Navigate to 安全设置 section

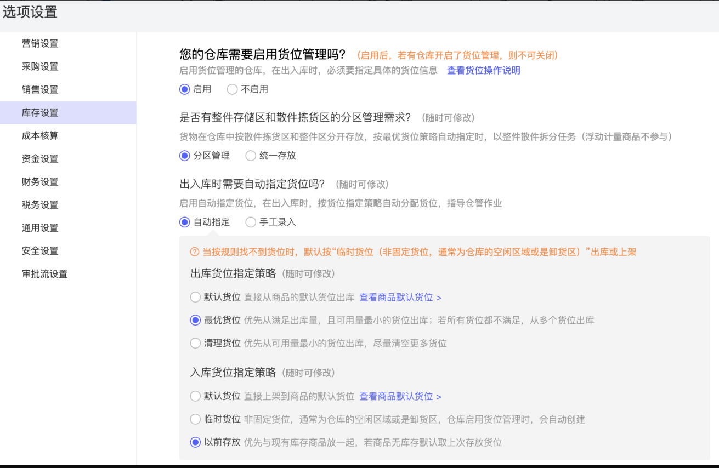[40, 250]
